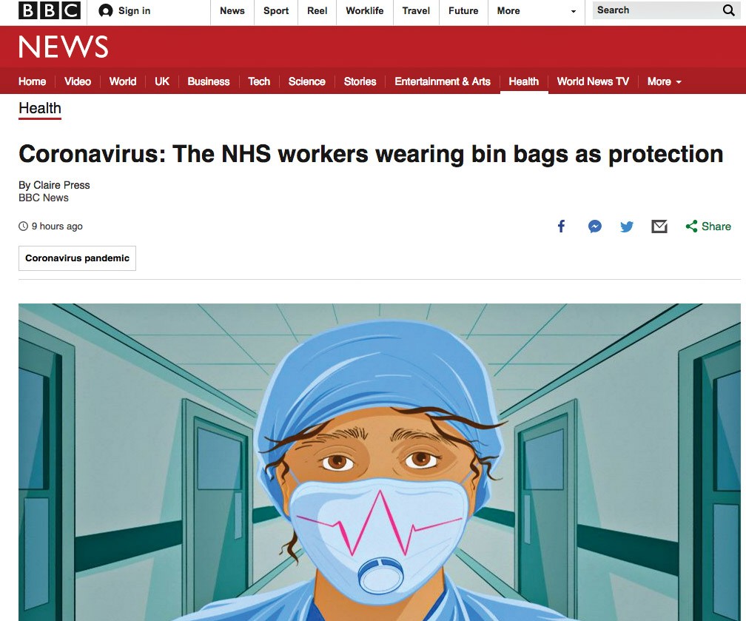Click the search magnifying glass icon
The height and width of the screenshot is (621, 746).
[x=728, y=10]
